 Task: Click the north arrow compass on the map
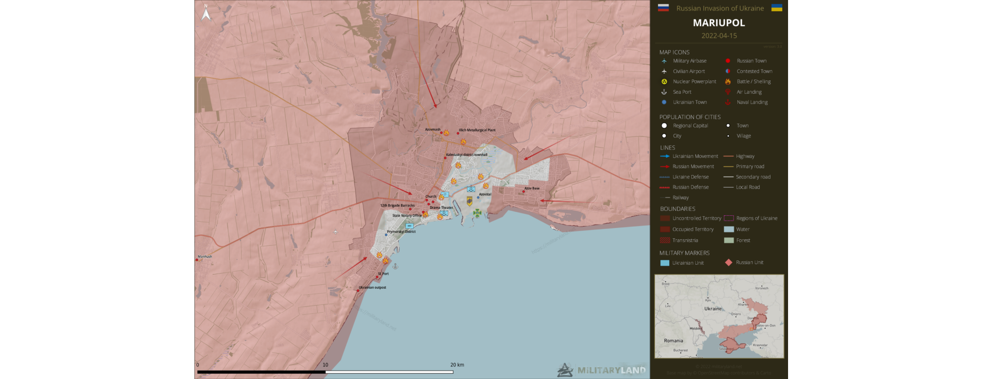[206, 13]
